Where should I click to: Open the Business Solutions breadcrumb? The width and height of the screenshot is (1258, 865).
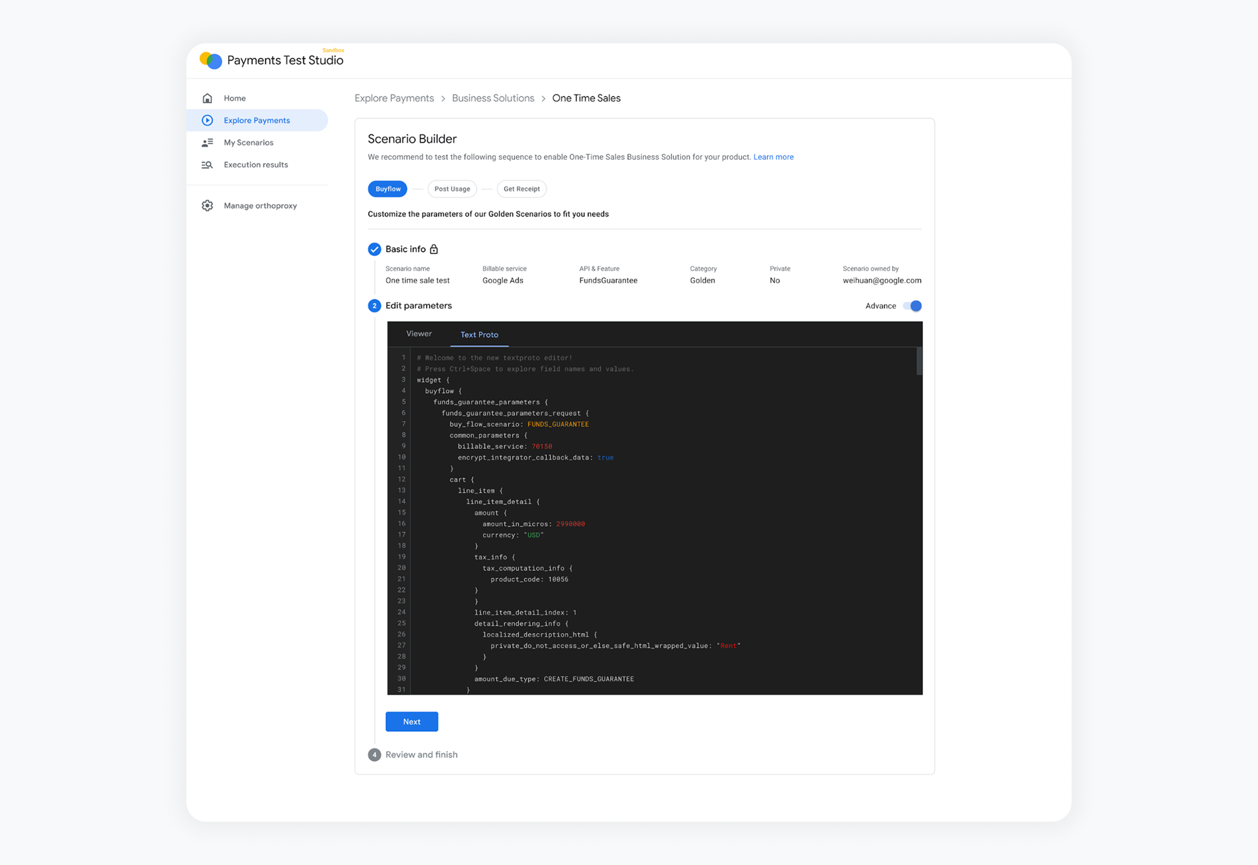click(x=493, y=98)
